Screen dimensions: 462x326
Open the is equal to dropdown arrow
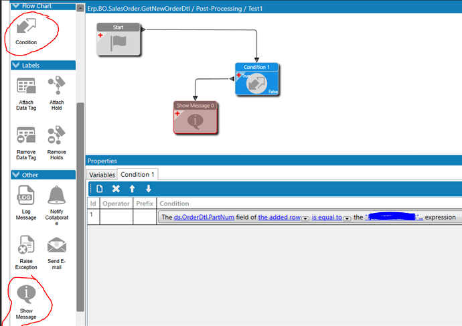(x=347, y=218)
